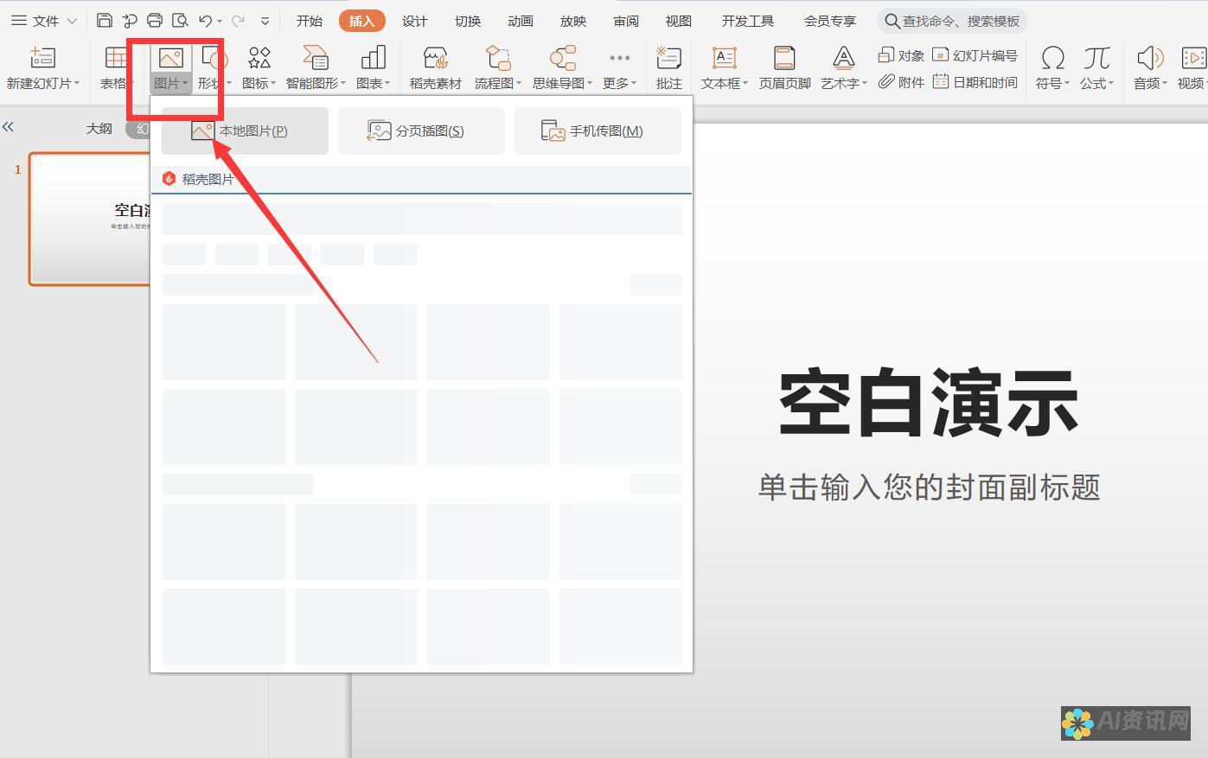The width and height of the screenshot is (1208, 758).
Task: Expand the quick access customize arrow
Action: coord(265,21)
